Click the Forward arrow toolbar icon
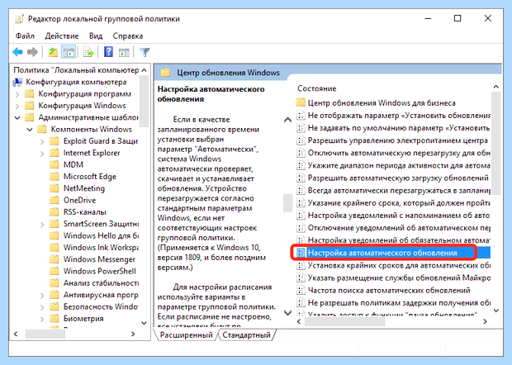This screenshot has height=365, width=512. 32,52
